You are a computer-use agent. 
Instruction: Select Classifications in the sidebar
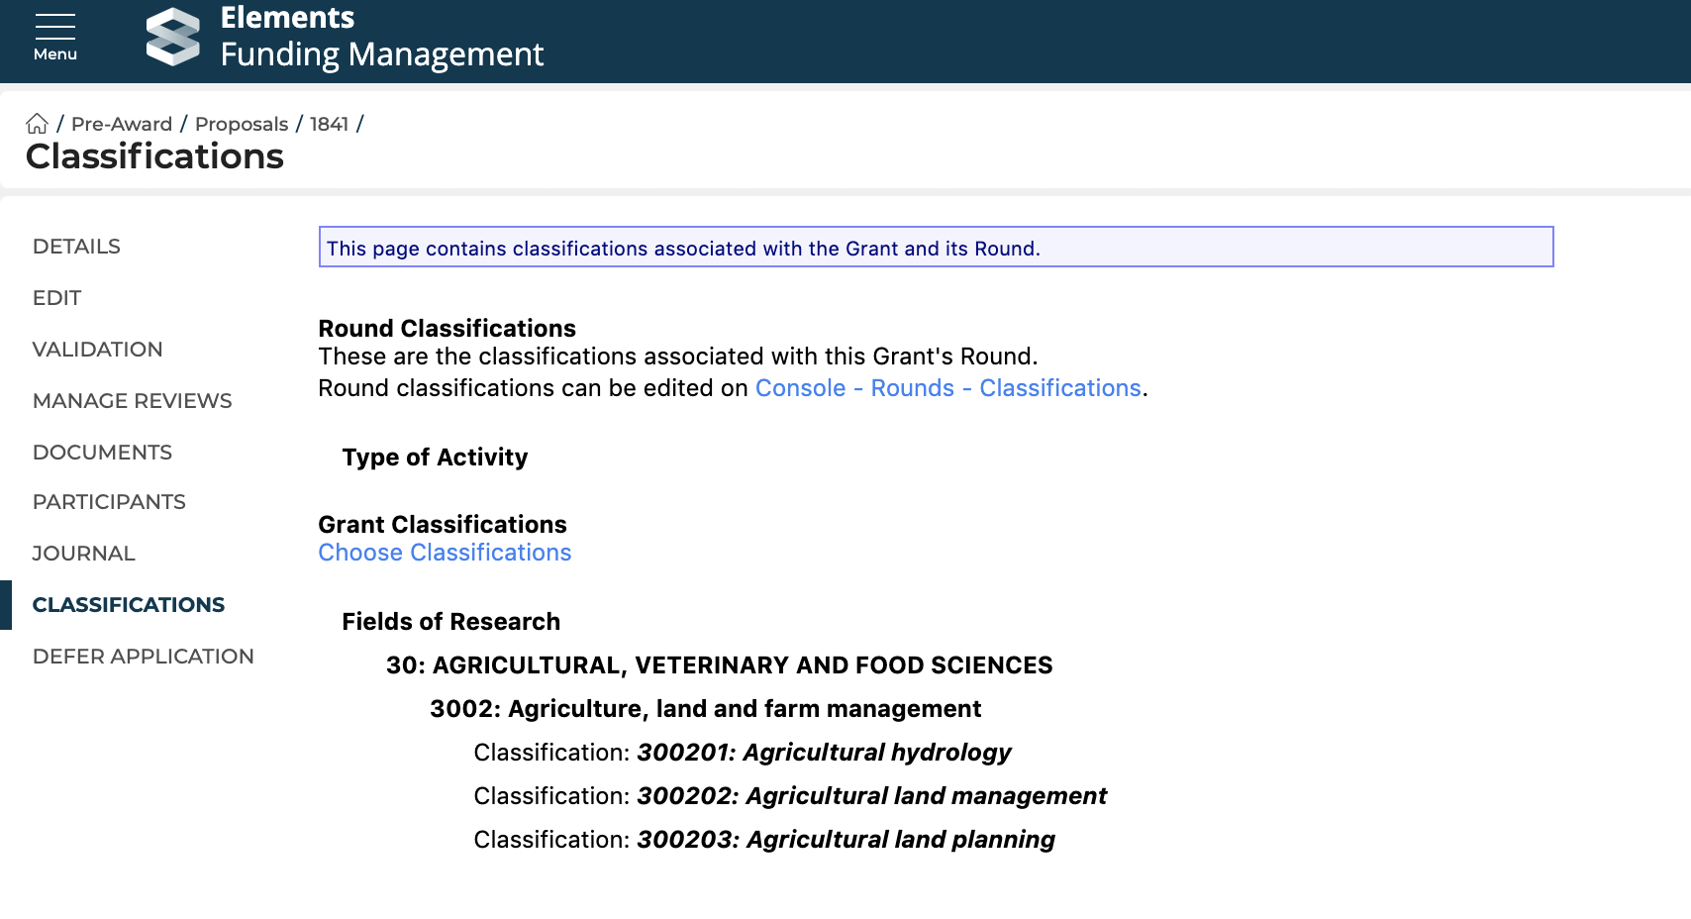pyautogui.click(x=129, y=605)
